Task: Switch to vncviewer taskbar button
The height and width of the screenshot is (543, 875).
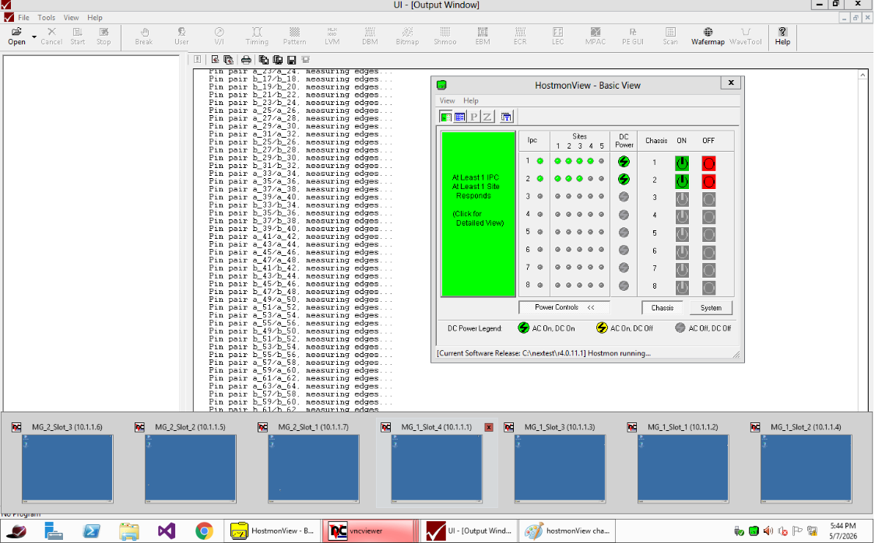Action: [370, 531]
